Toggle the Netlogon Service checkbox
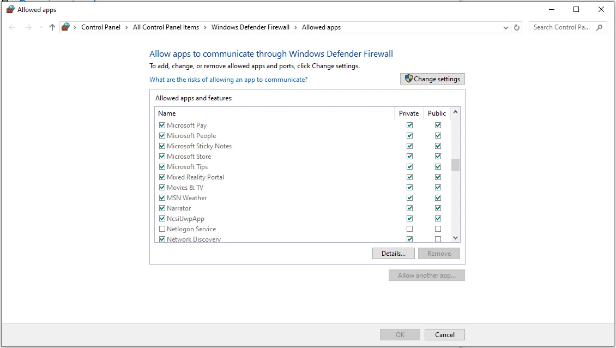 click(x=162, y=229)
